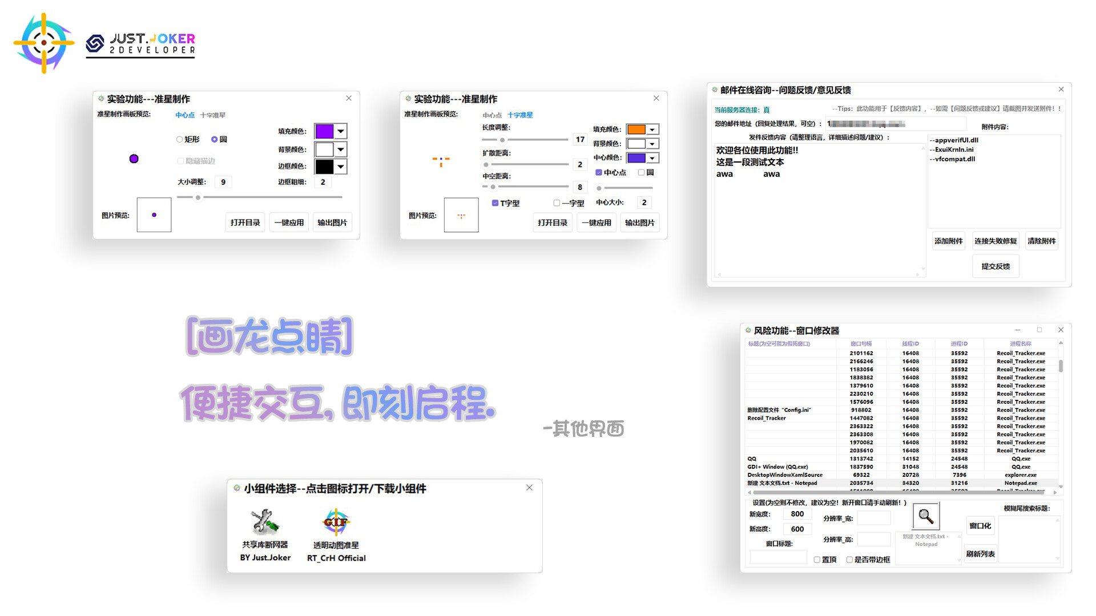Click the 准星制作 window title icon
1096x616 pixels.
tap(100, 98)
